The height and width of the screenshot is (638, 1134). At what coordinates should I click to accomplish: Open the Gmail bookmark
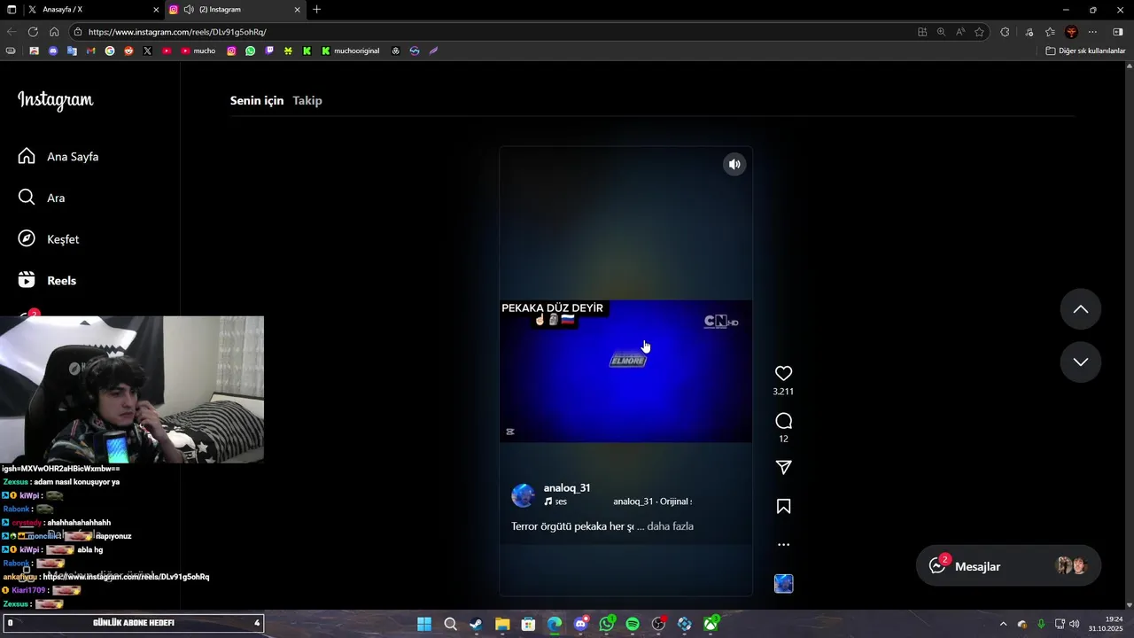click(x=90, y=51)
